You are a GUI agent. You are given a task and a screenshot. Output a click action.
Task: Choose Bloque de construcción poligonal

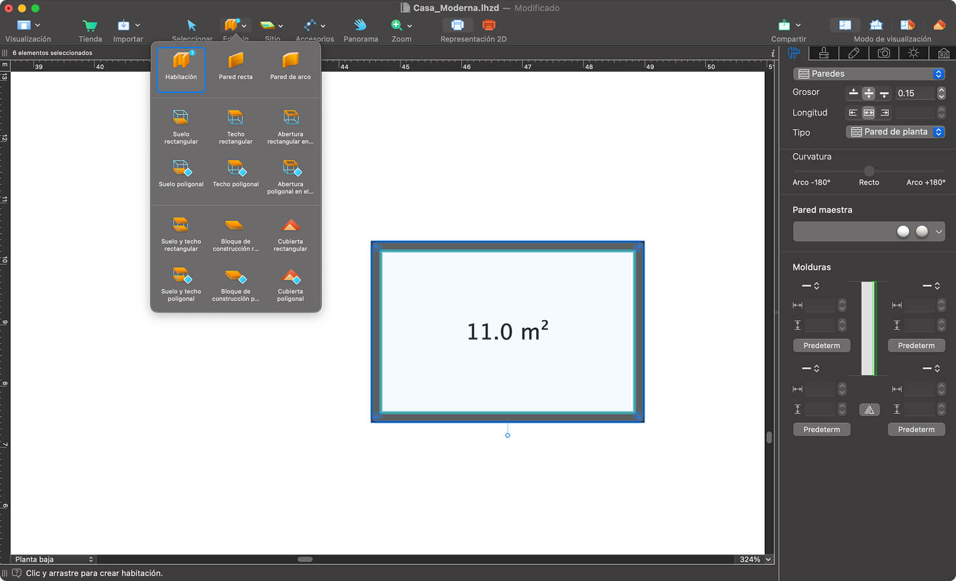[x=236, y=285]
